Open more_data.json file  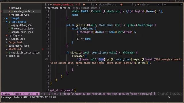tap(23, 29)
